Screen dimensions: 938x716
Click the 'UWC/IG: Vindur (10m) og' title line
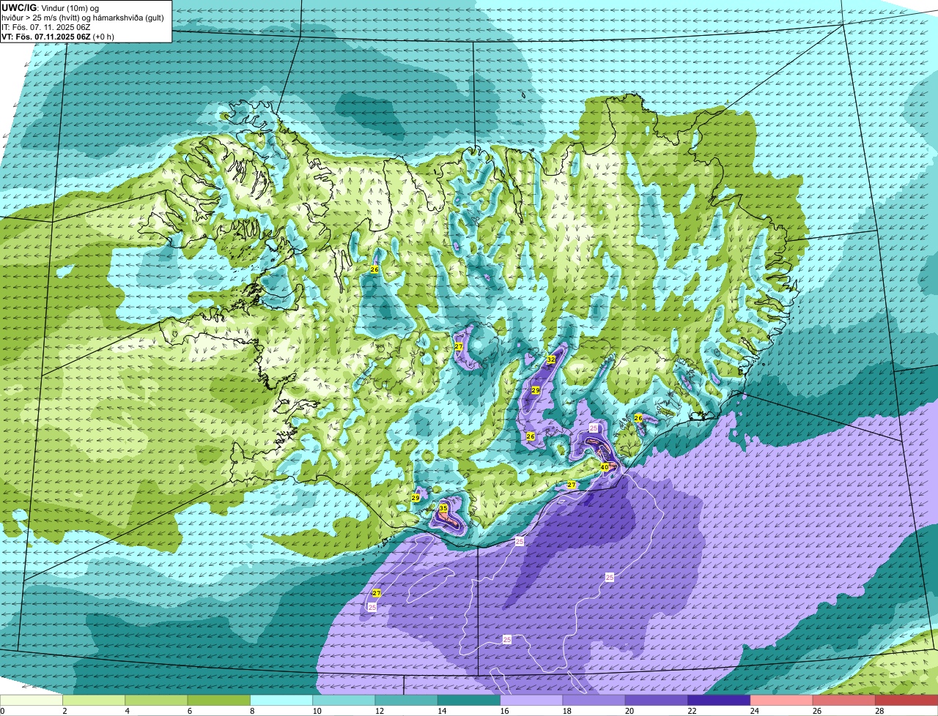pyautogui.click(x=50, y=7)
